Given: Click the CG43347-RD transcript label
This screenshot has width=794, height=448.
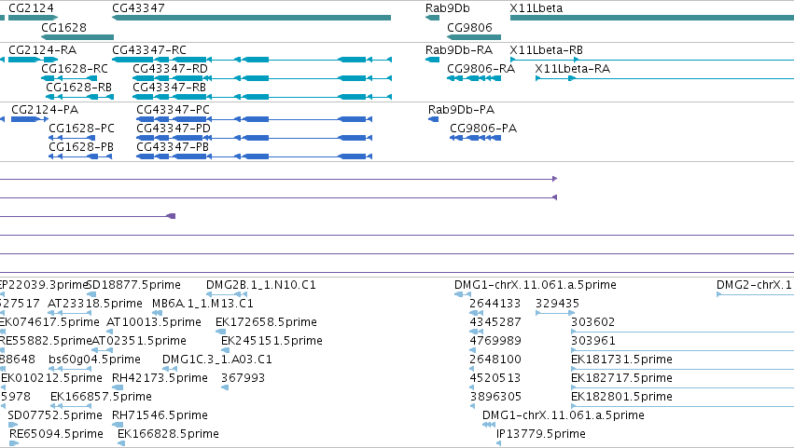Looking at the screenshot, I should (170, 69).
